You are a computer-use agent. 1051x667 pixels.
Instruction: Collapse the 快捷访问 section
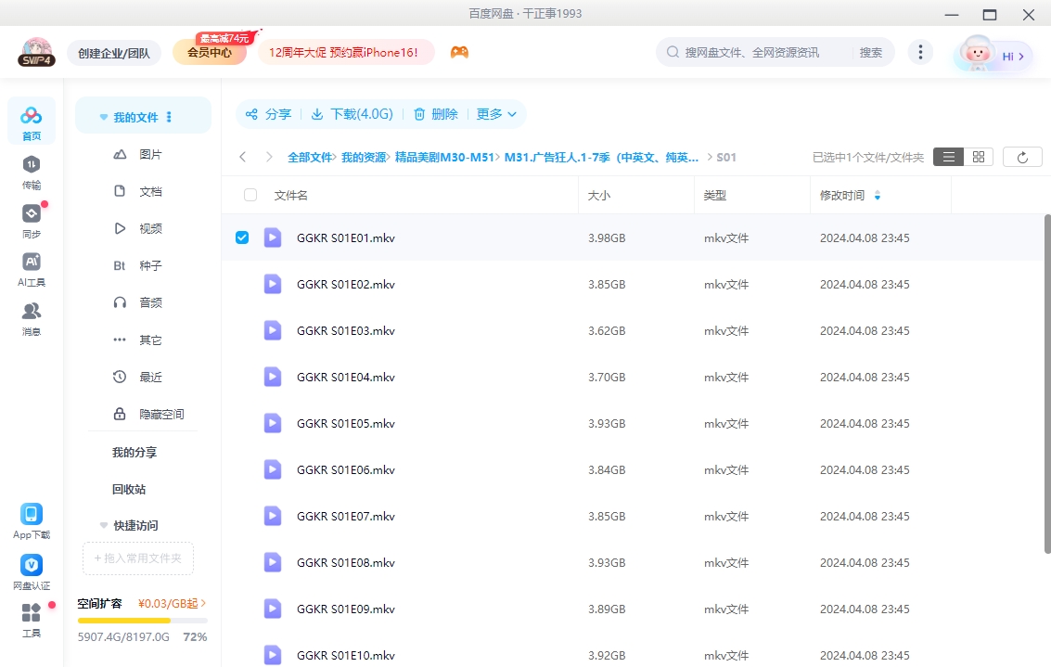(104, 525)
